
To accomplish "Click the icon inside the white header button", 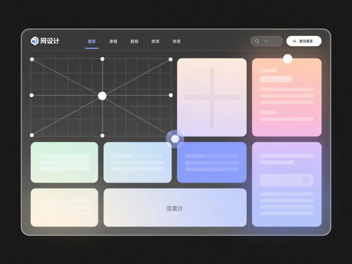I will [294, 41].
